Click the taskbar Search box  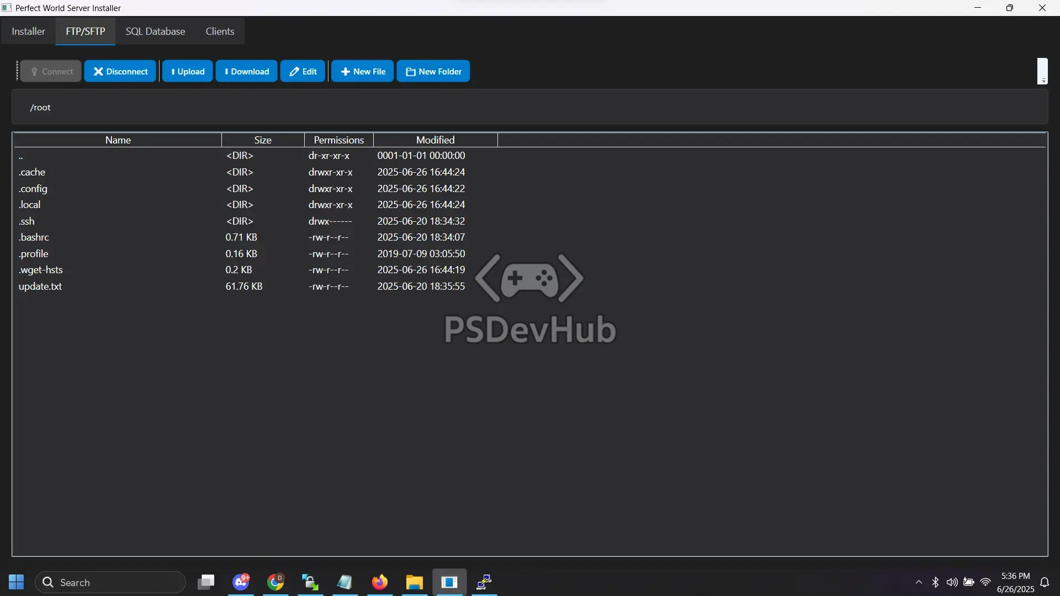[110, 582]
